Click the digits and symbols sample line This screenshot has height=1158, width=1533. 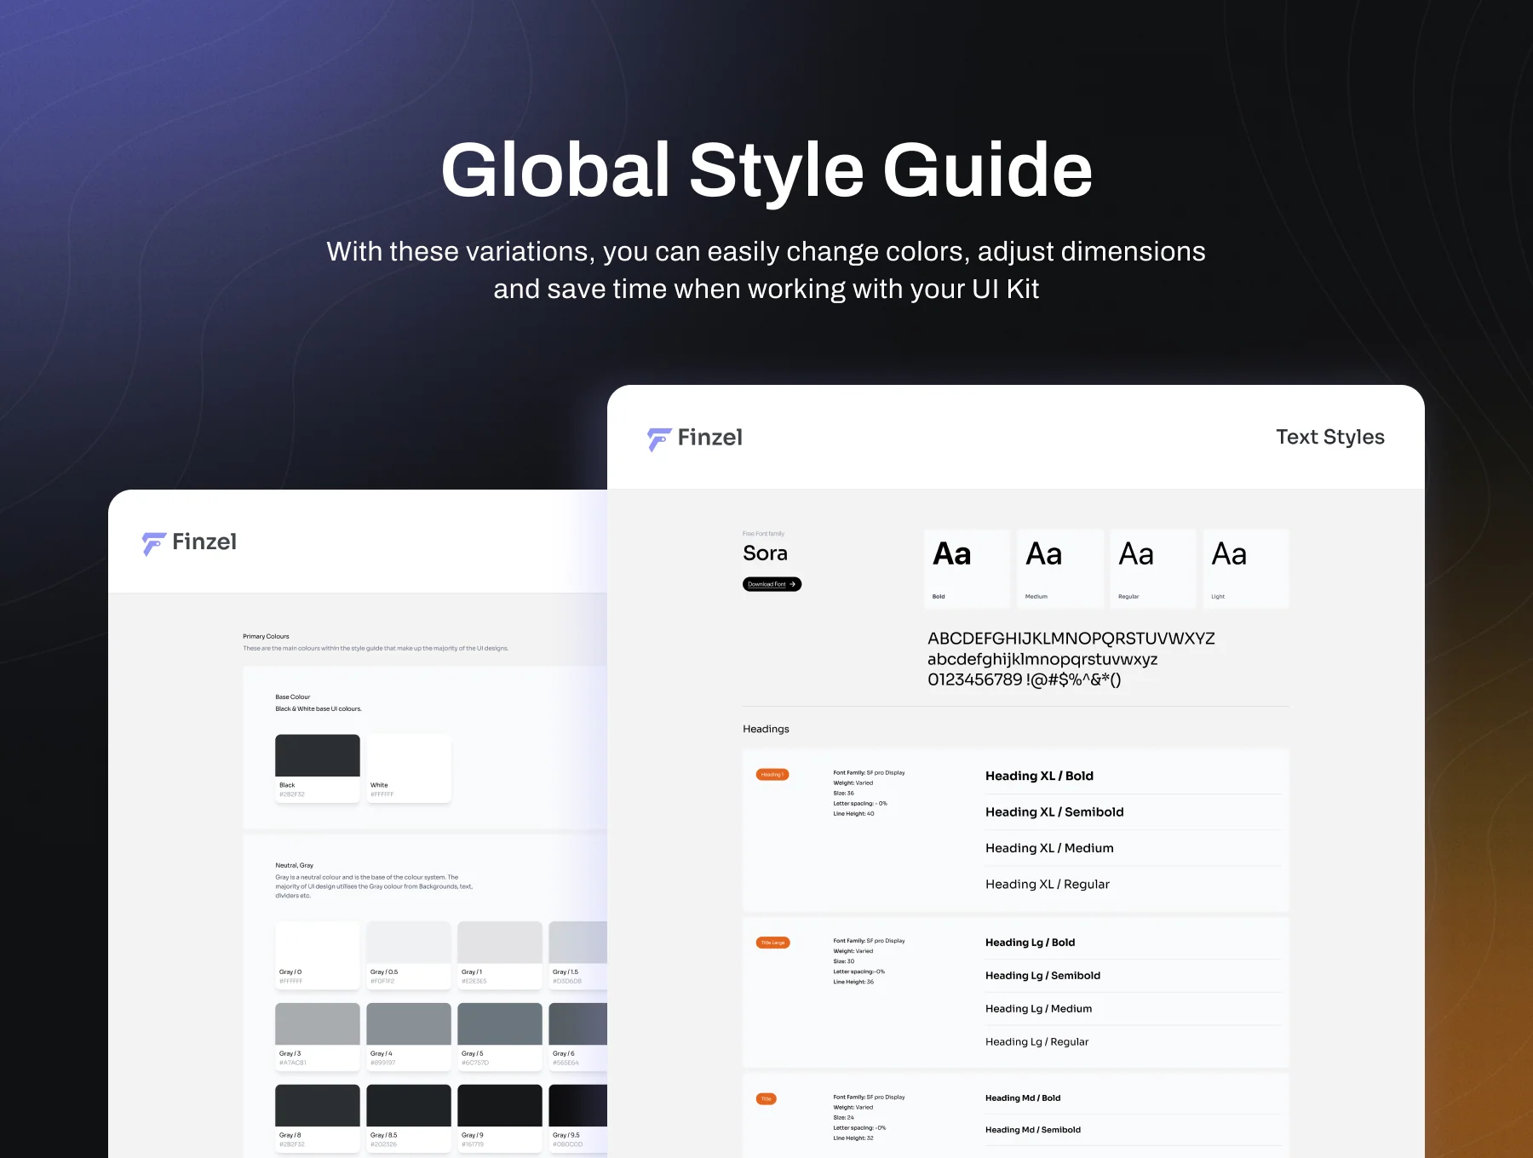[1025, 679]
